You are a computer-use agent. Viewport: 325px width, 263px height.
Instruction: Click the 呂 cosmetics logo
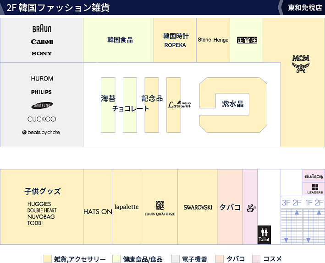[x=251, y=208]
